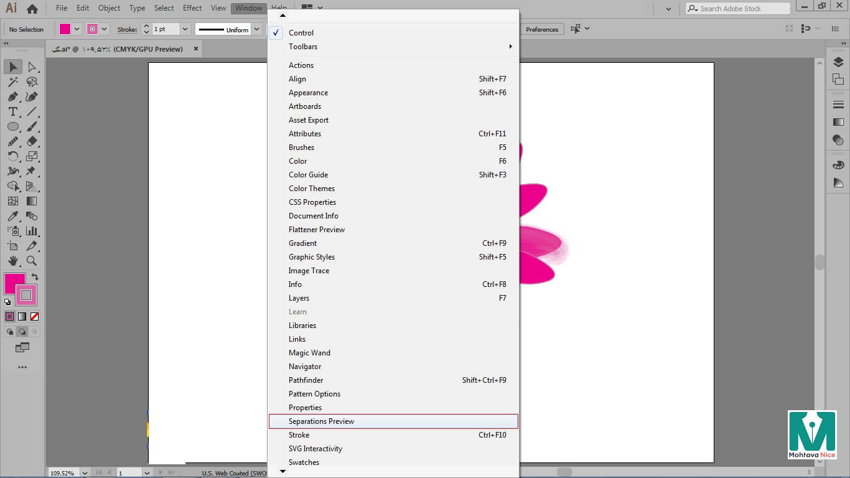Pick the Ellipse tool
This screenshot has width=850, height=478.
coord(12,126)
